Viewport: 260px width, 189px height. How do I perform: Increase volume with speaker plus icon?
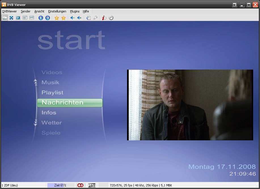[79, 18]
